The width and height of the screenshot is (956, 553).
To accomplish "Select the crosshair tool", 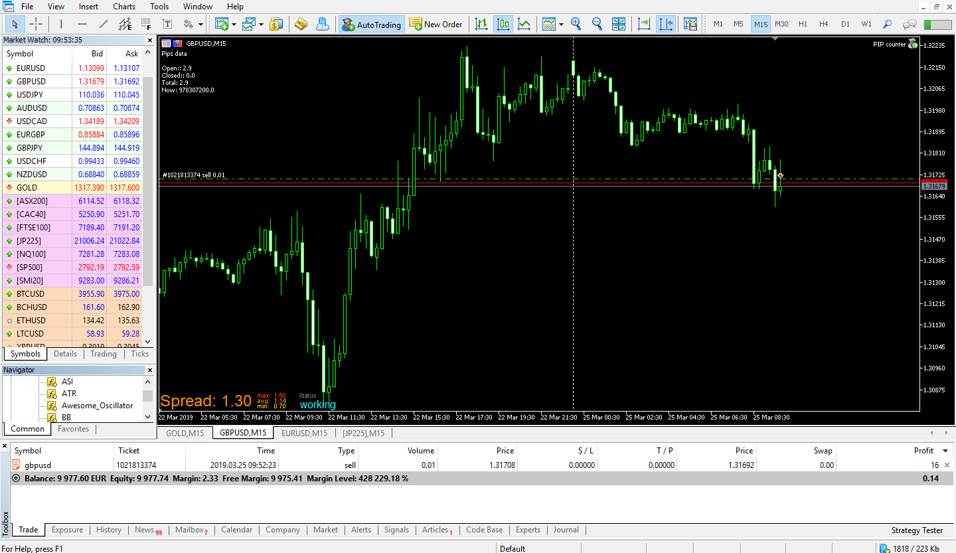I will (x=36, y=25).
